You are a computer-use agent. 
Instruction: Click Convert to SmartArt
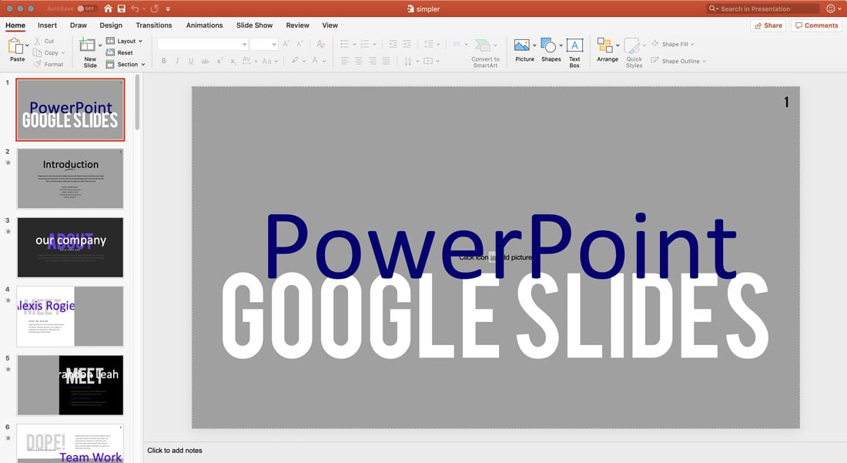485,53
